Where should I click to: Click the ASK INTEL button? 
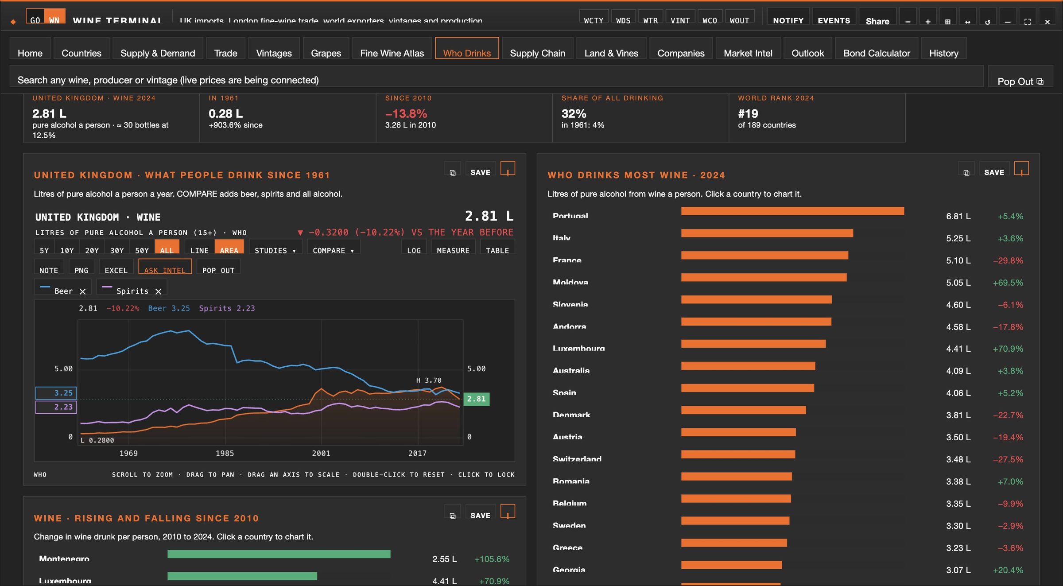(165, 270)
